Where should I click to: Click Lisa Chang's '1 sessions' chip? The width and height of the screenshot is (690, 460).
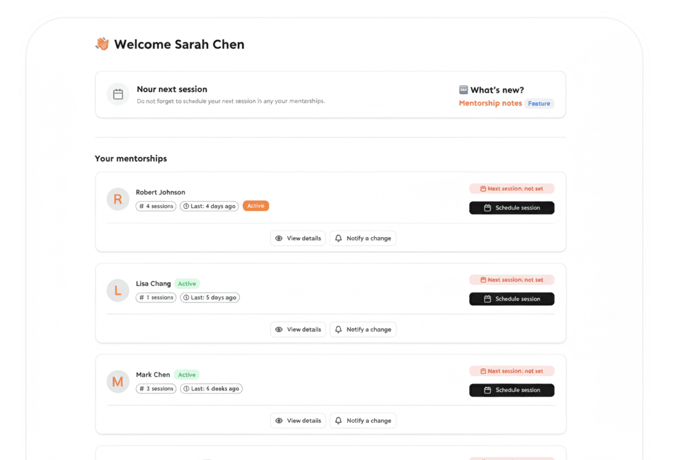pyautogui.click(x=156, y=297)
